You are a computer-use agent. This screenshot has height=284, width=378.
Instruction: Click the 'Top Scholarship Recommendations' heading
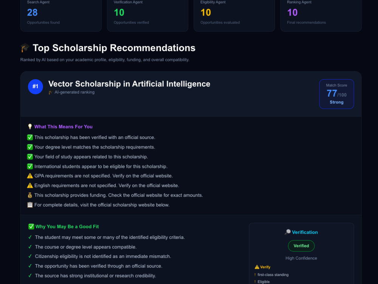point(114,48)
